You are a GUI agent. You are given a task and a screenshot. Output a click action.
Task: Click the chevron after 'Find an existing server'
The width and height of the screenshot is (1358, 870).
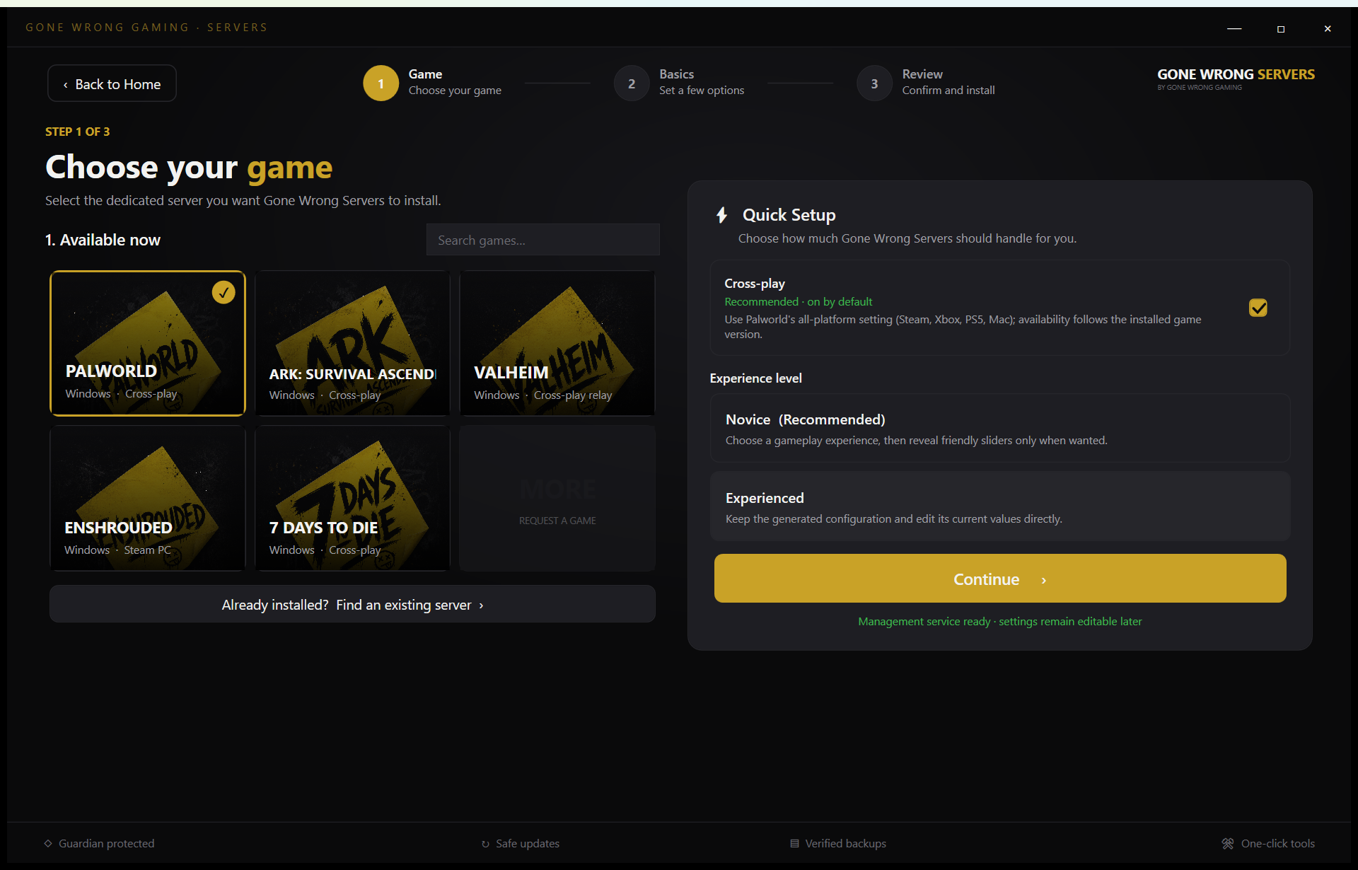pos(482,605)
